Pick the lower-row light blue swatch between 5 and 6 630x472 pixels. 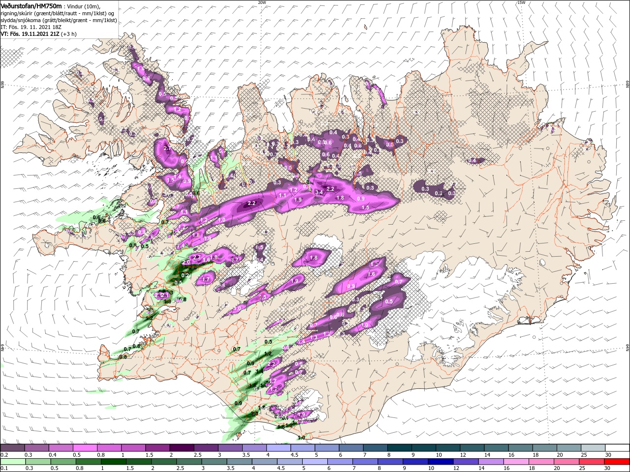(315, 461)
